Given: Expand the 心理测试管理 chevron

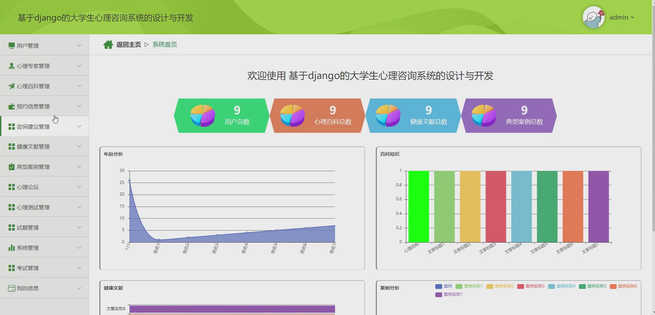Looking at the screenshot, I should (79, 207).
